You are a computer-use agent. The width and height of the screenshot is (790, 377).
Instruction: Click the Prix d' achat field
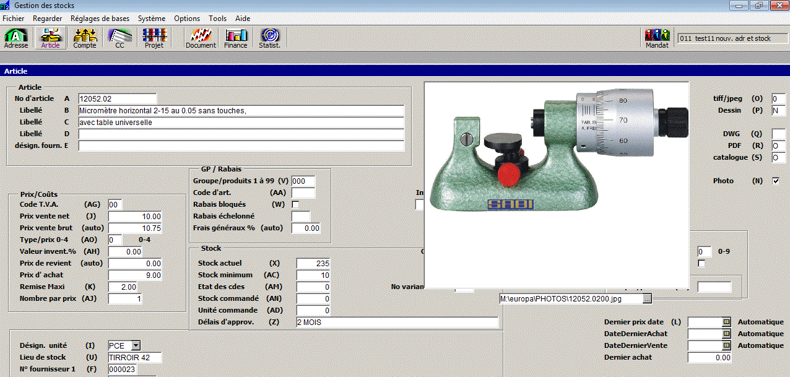click(x=136, y=275)
